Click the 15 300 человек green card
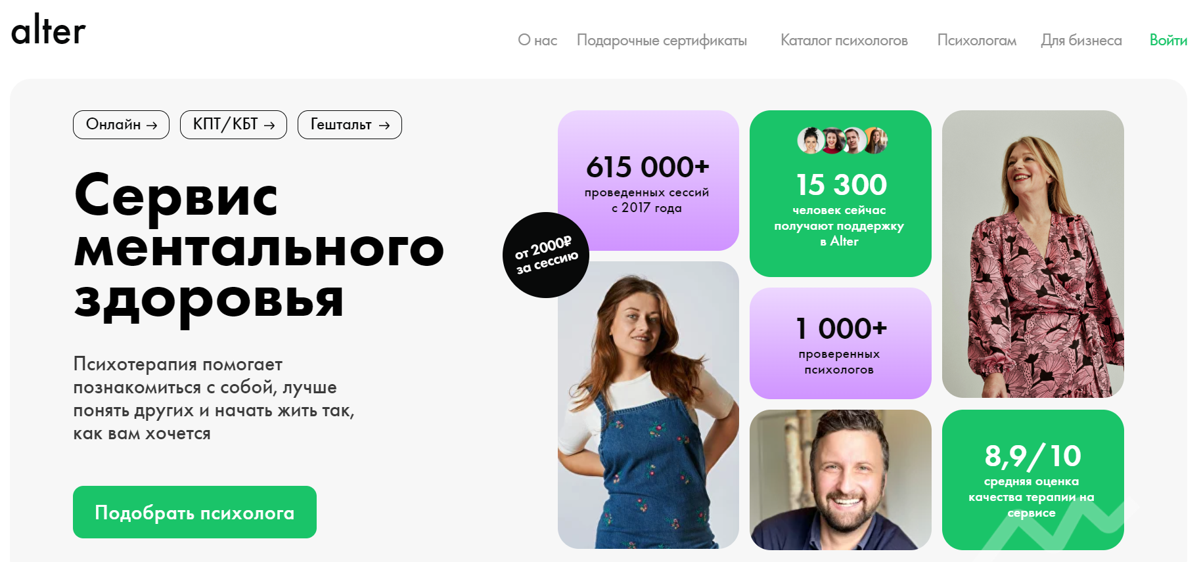This screenshot has width=1201, height=562. [840, 194]
